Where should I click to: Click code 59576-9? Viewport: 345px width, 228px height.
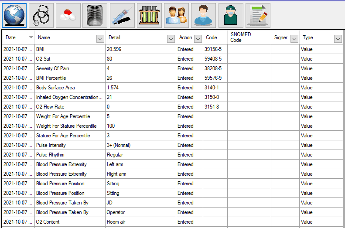pos(213,78)
